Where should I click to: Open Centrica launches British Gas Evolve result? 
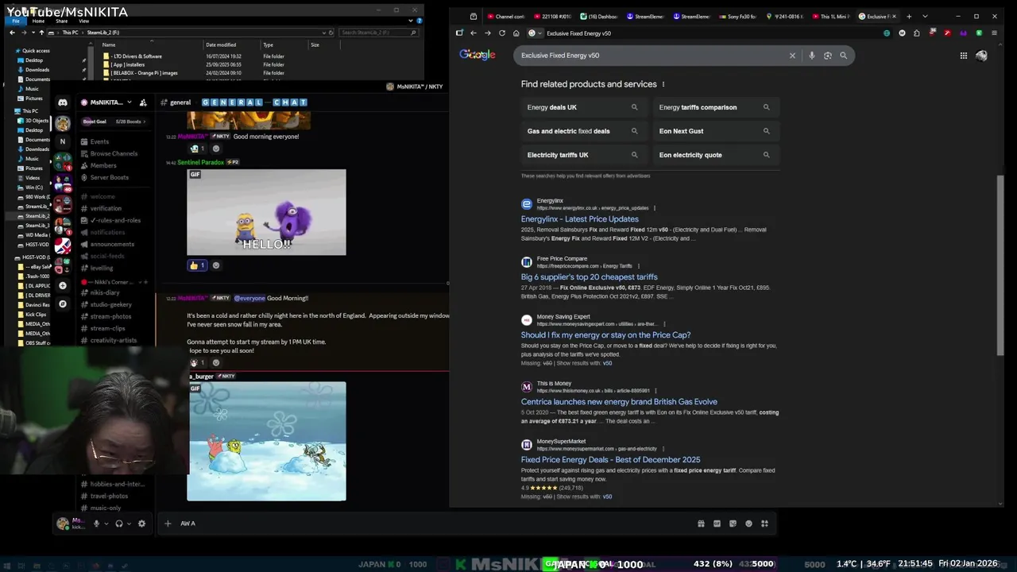[x=619, y=402]
